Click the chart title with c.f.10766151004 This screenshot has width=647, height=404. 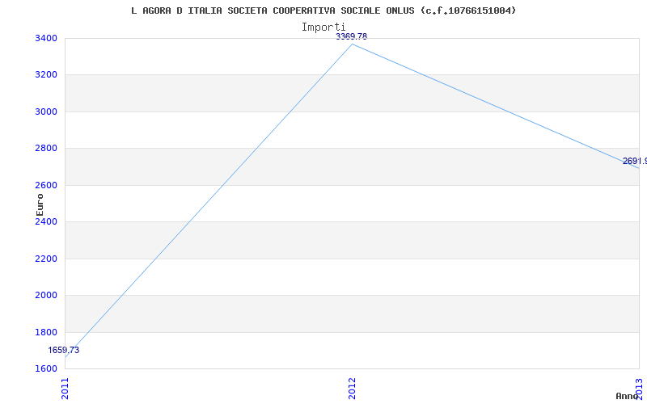click(323, 11)
